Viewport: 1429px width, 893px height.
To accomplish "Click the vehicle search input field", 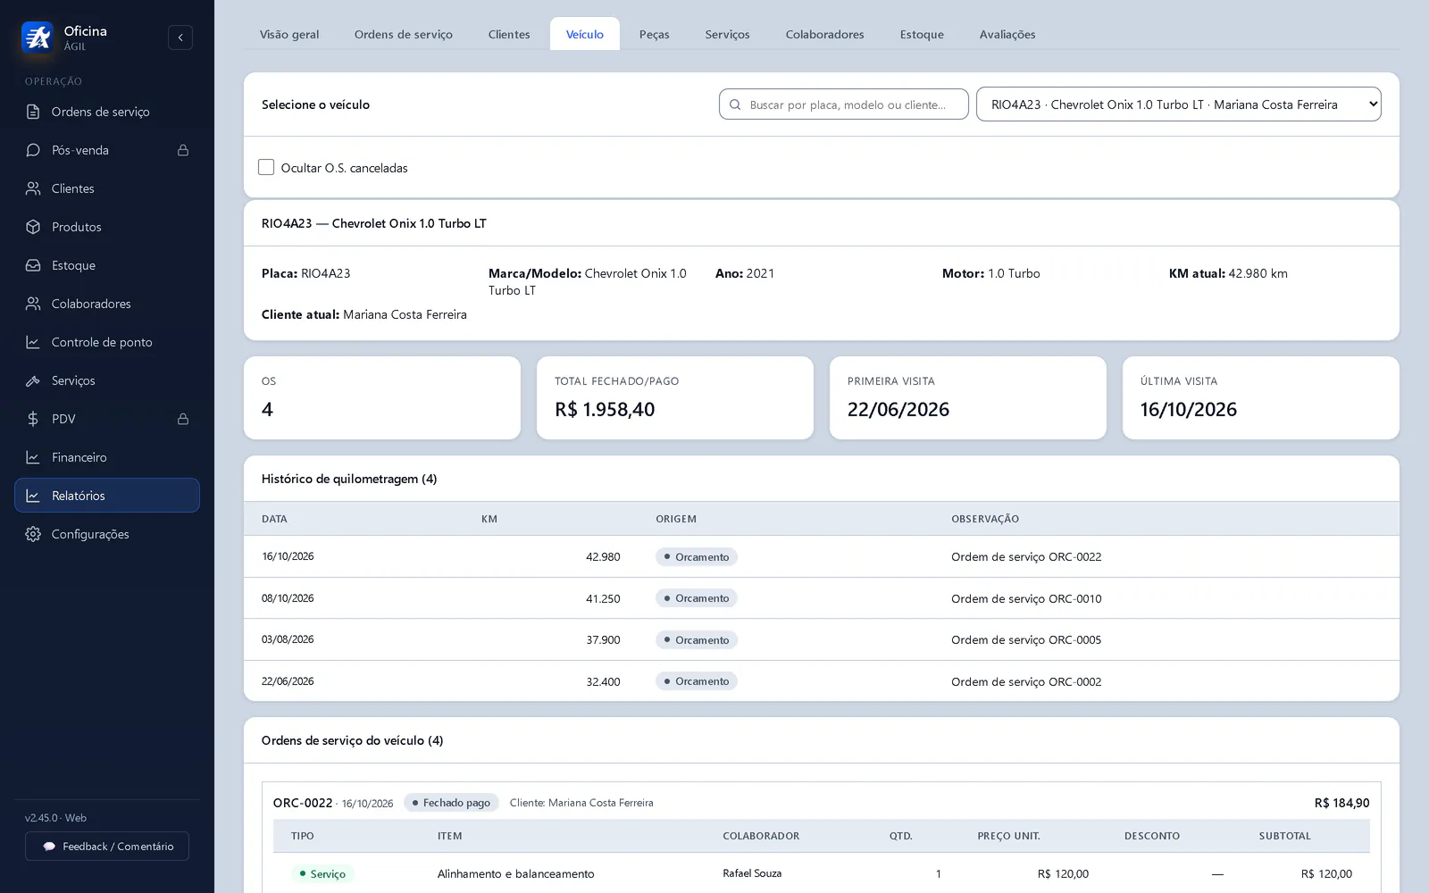I will click(844, 104).
